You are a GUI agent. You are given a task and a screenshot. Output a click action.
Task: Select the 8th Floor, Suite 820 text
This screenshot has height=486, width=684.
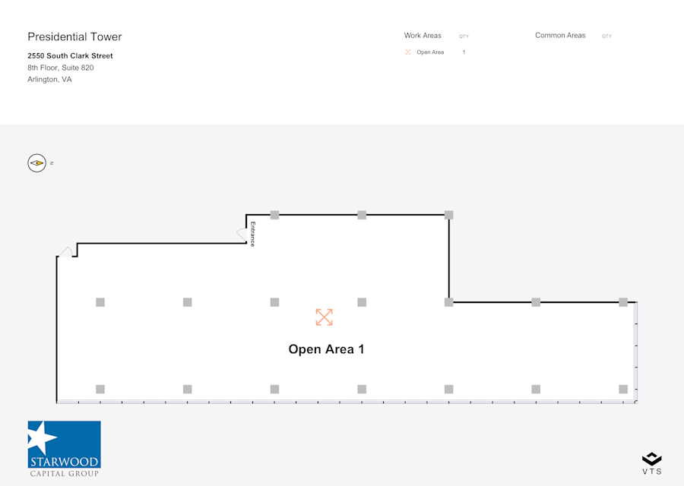coord(61,68)
